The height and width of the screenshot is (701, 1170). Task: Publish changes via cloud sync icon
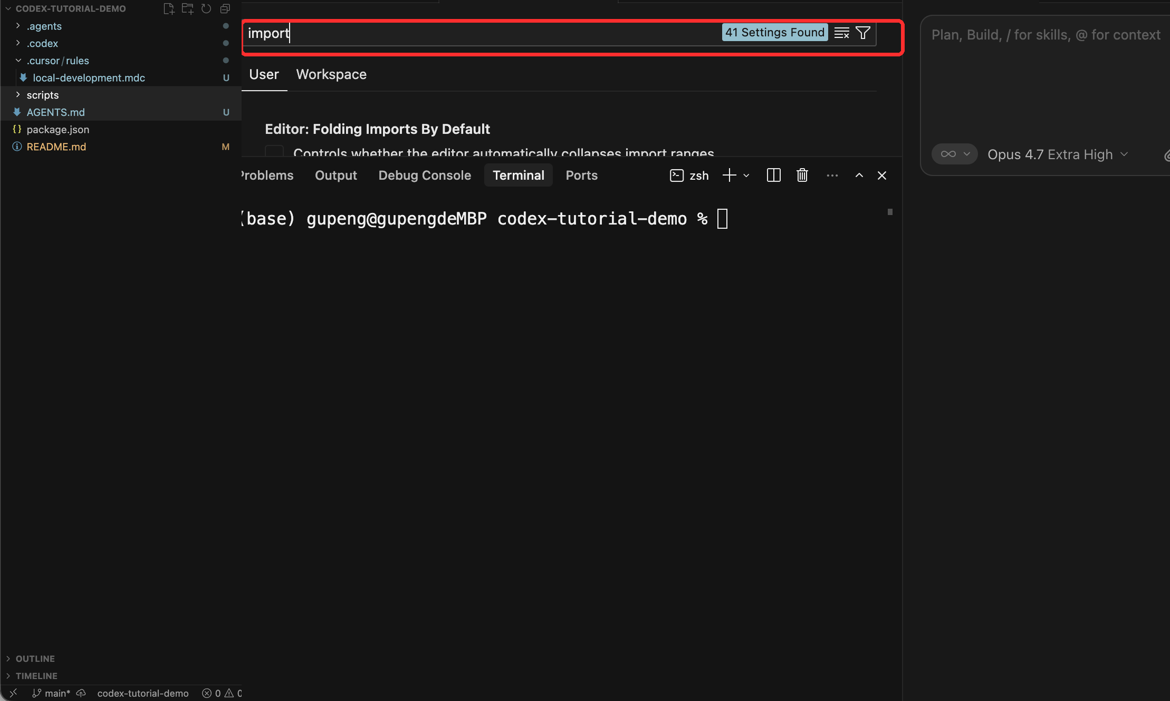(81, 693)
